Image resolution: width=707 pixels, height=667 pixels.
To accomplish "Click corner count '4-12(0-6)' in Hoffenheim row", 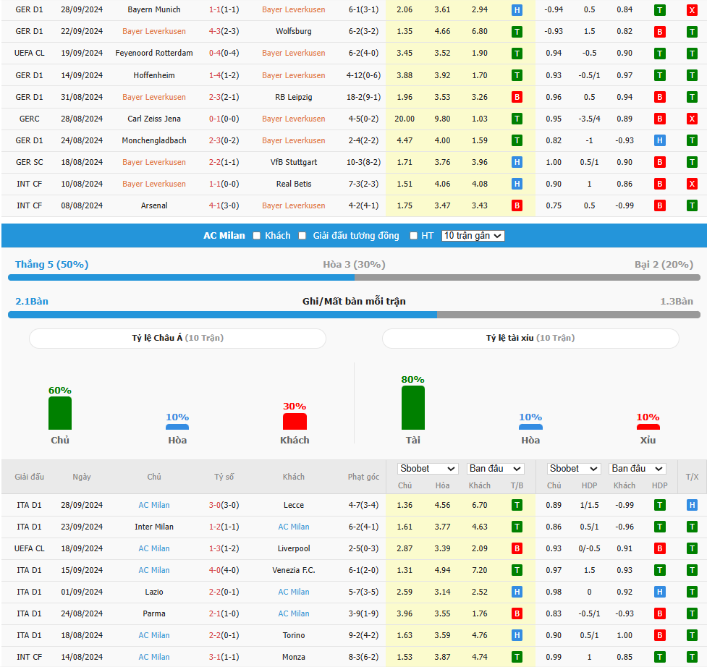I will 363,75.
